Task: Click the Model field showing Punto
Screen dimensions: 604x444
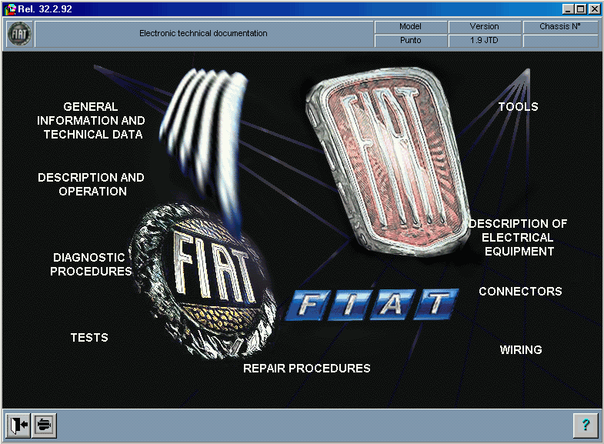Action: point(411,41)
